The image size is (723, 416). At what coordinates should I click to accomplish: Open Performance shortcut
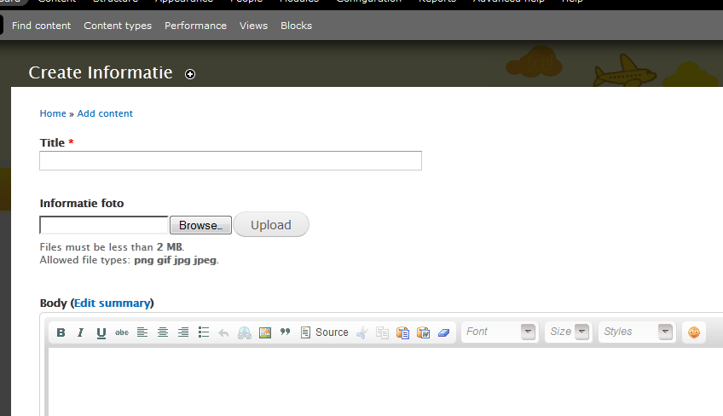coord(195,26)
